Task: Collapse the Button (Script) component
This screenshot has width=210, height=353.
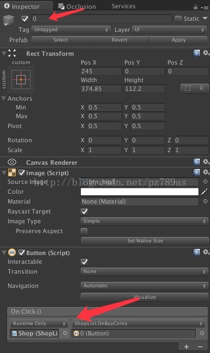Action: [x=4, y=253]
